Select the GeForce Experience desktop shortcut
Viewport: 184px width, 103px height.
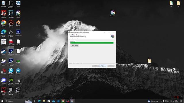[11, 82]
